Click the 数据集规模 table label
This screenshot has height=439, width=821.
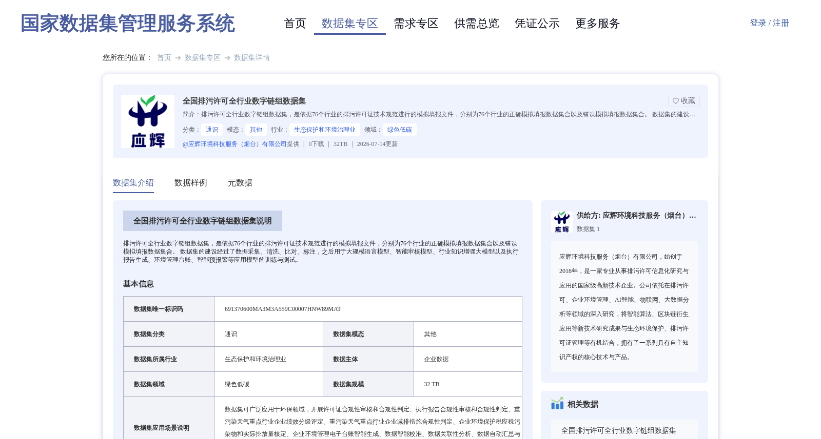pos(348,384)
